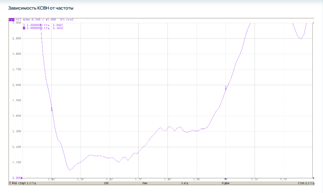
Task: Click the Гр1 trace label badge
Action: point(11,20)
